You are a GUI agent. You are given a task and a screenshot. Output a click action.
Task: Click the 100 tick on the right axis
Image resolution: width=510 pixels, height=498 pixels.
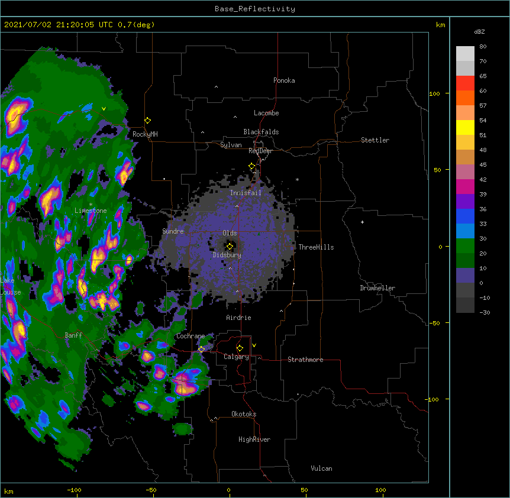click(x=434, y=93)
